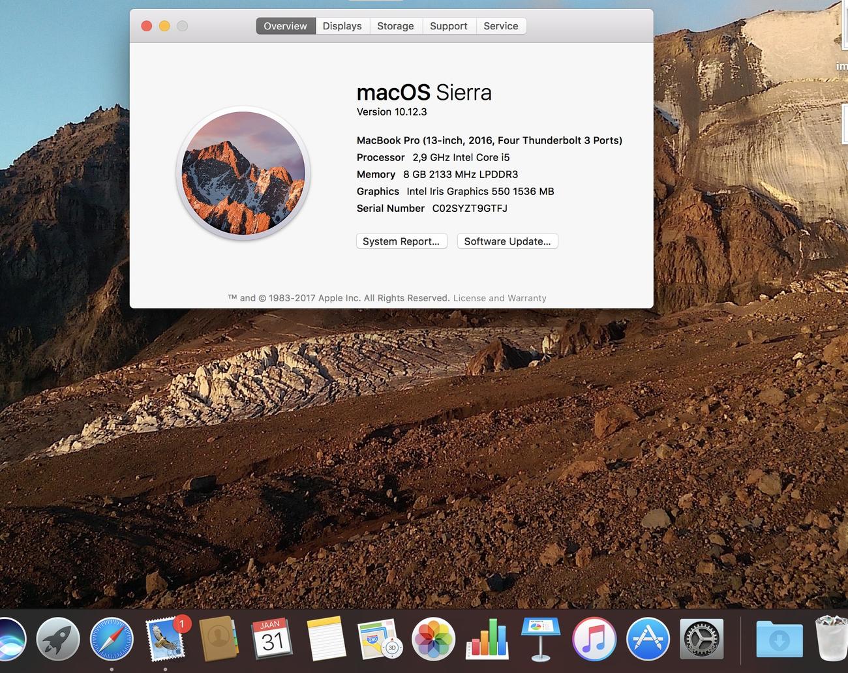This screenshot has height=673, width=848.
Task: Launch Launchpad rocket icon in Dock
Action: click(x=58, y=639)
